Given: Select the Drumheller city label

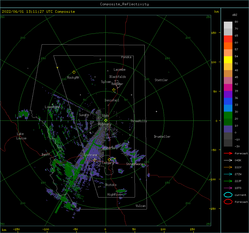Looking at the screenshot, I should click(162, 137).
